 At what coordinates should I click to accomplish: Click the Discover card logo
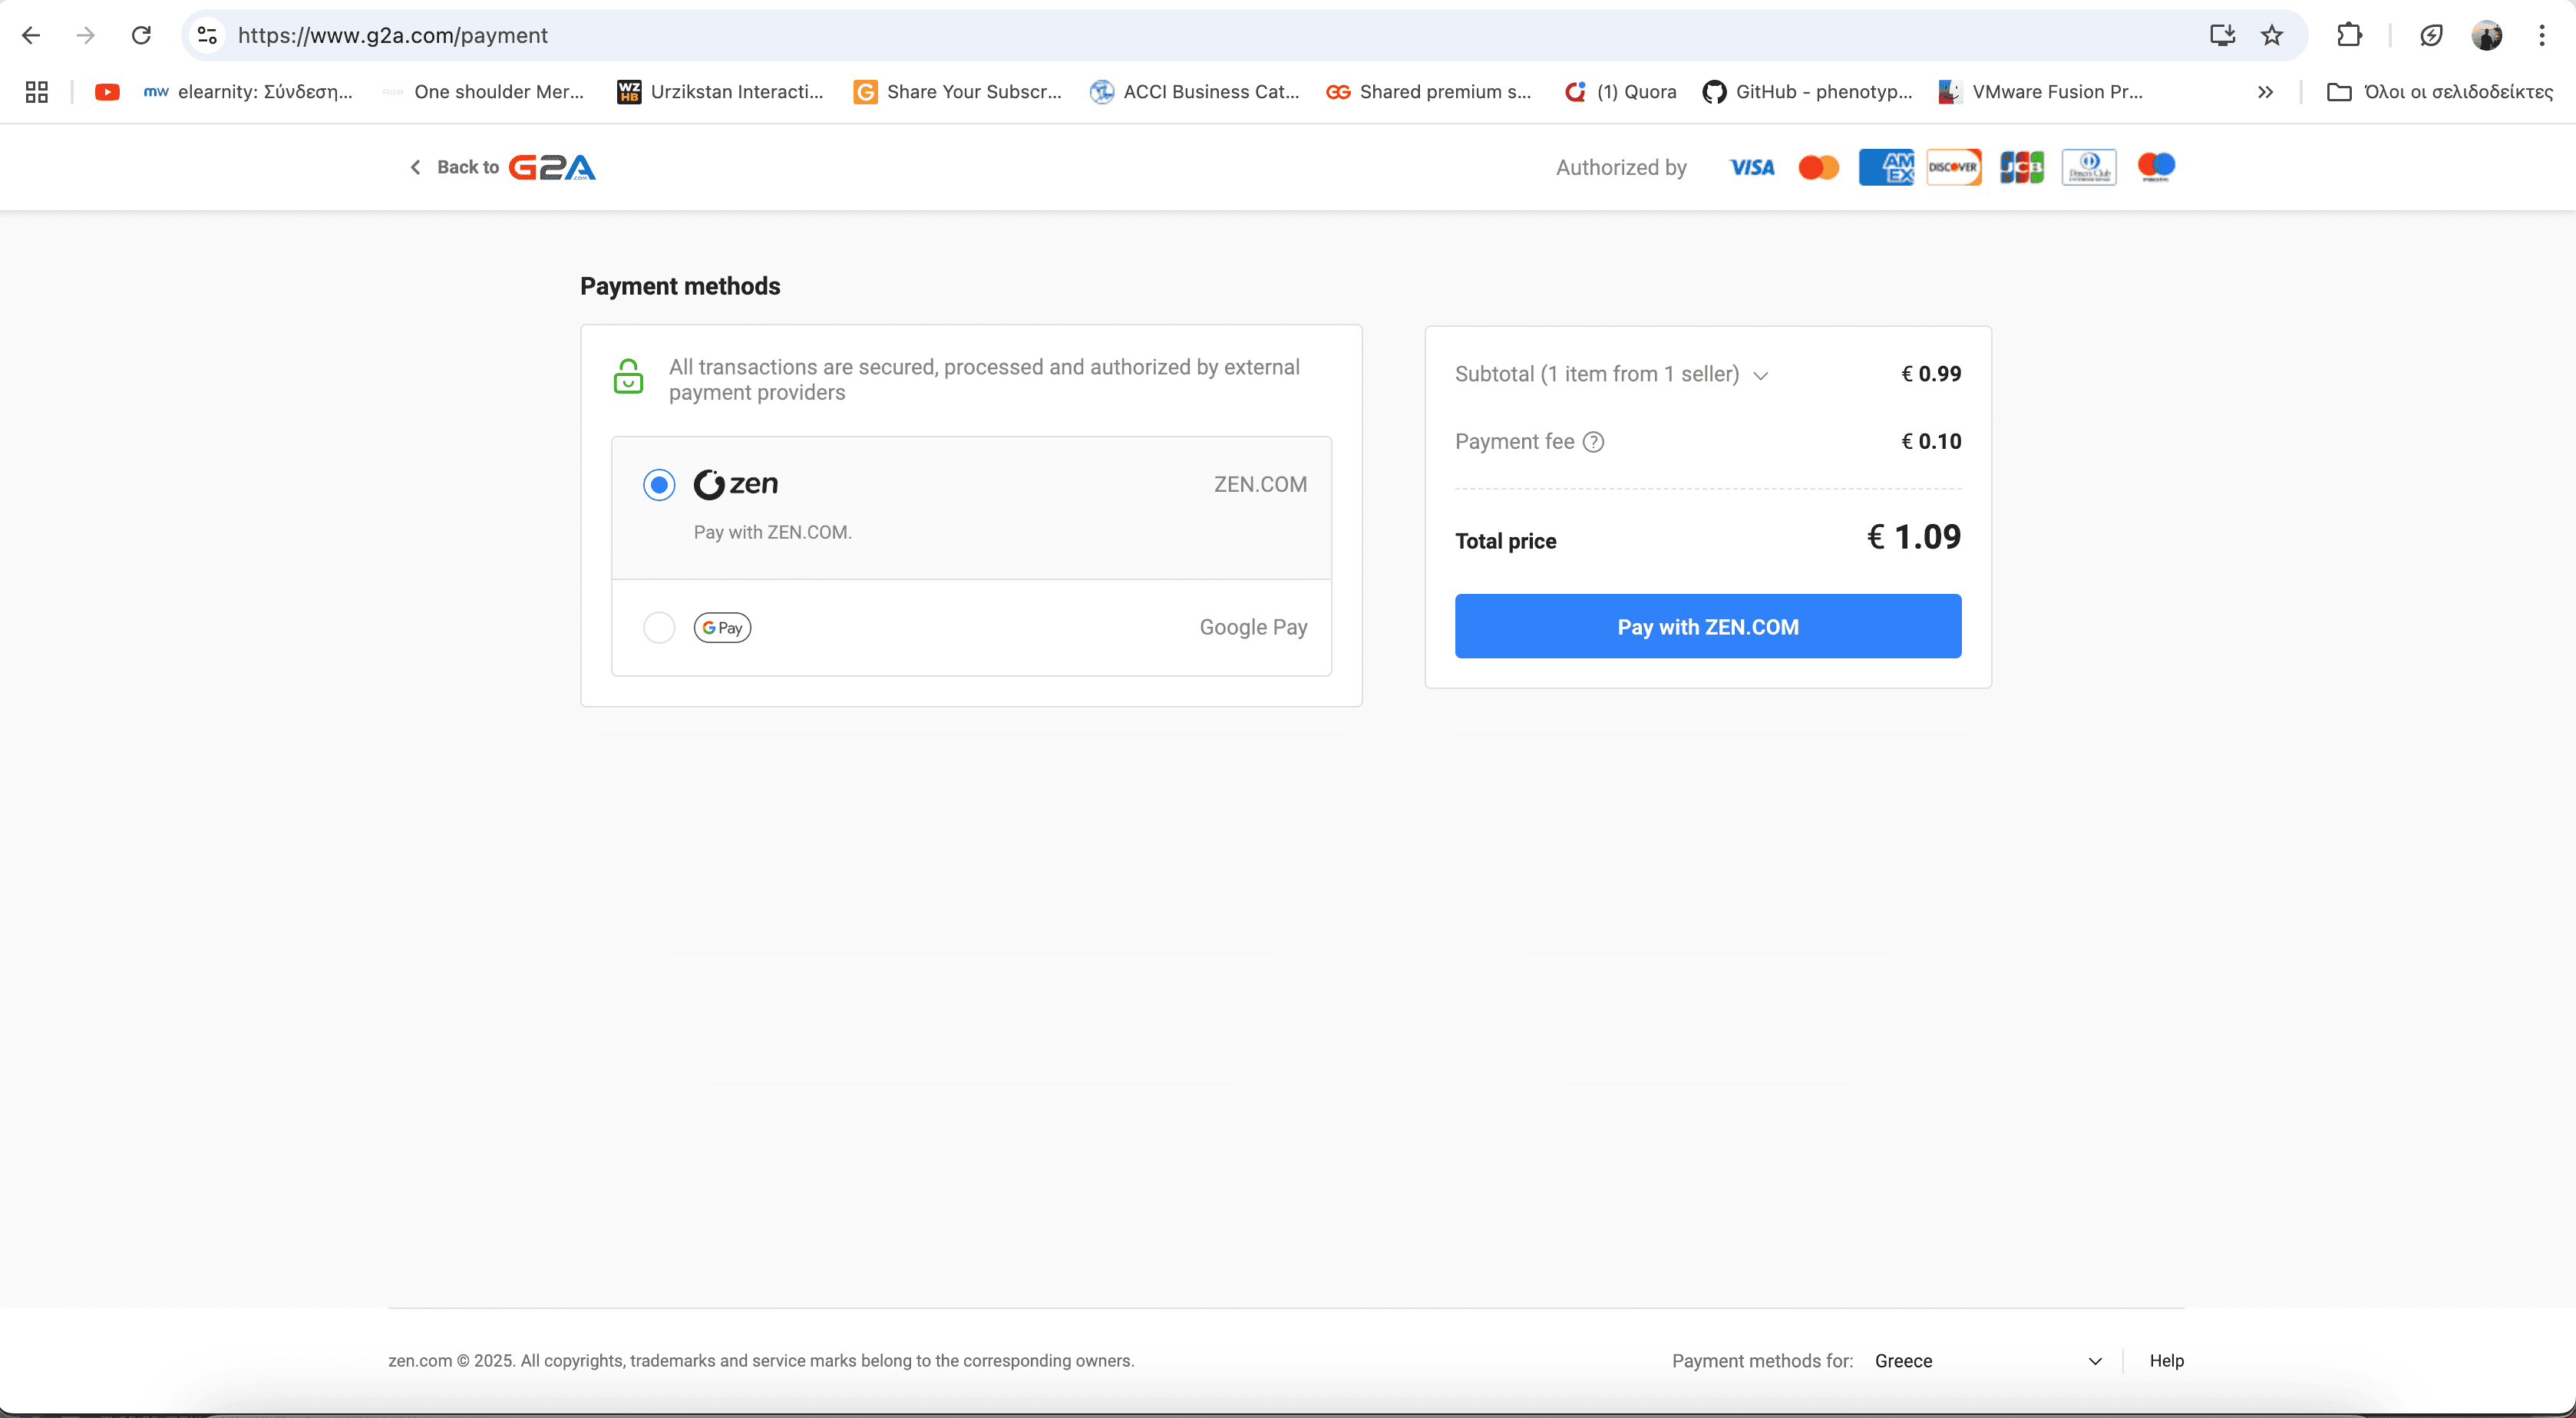(x=1953, y=167)
